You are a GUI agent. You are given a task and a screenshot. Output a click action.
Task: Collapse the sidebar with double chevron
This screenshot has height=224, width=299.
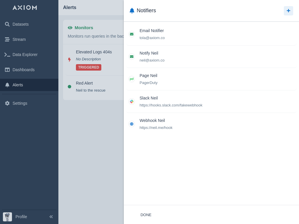pyautogui.click(x=51, y=217)
